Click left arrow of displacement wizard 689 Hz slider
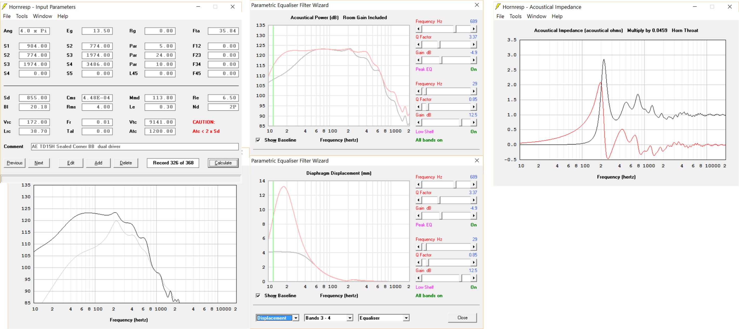The height and width of the screenshot is (329, 739). point(418,185)
